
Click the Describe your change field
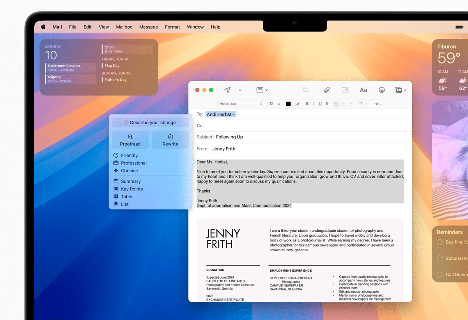pos(151,122)
